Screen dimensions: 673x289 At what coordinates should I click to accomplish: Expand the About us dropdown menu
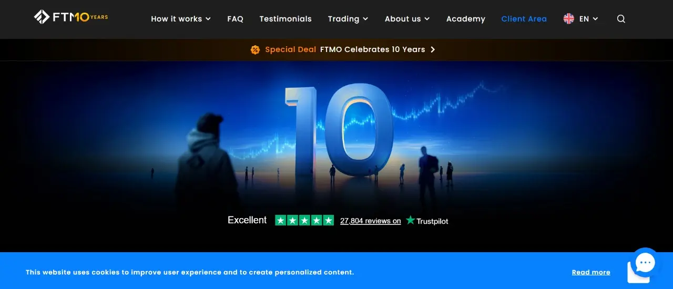point(407,19)
